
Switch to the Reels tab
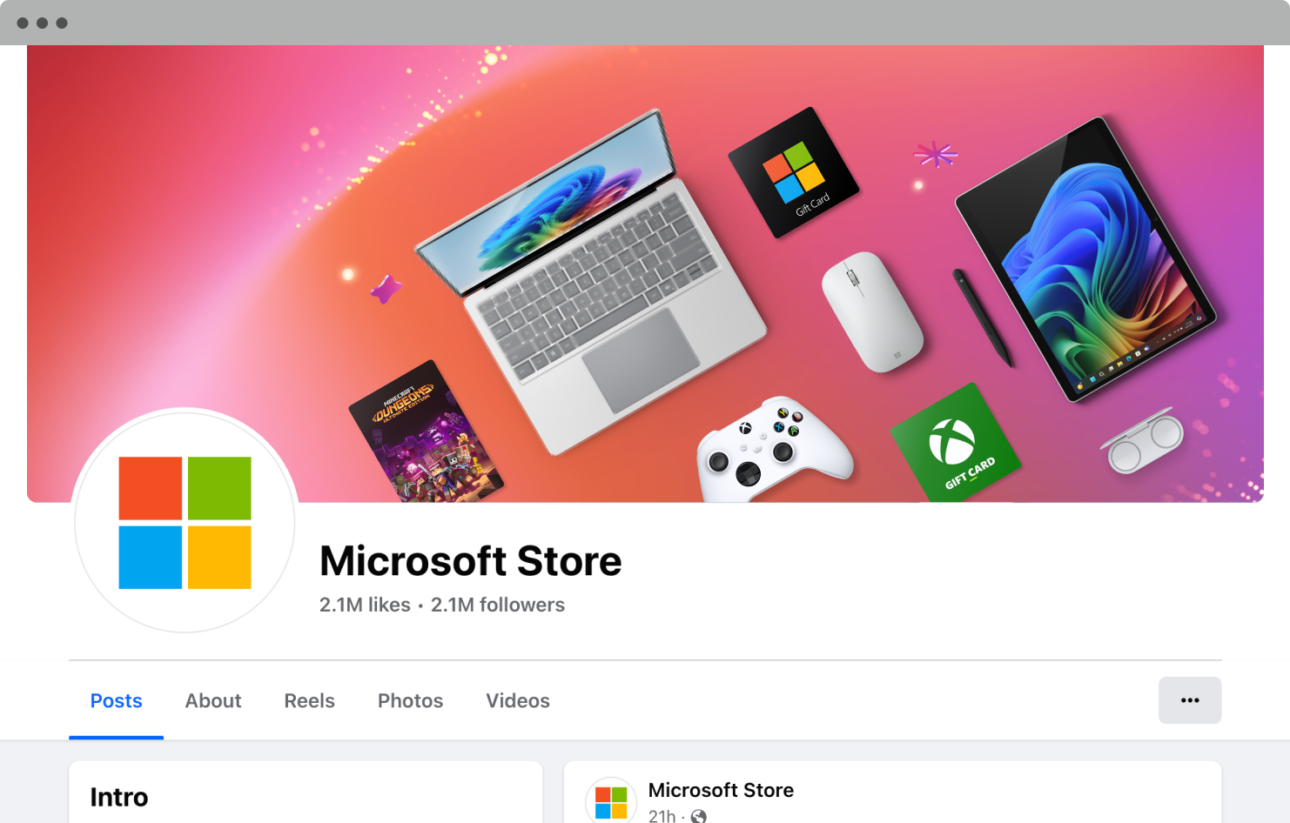(x=309, y=700)
